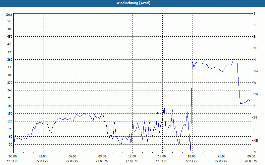Screen dimensions: 265x165
Task: Click the date label 28.03.25
Action: [251, 161]
